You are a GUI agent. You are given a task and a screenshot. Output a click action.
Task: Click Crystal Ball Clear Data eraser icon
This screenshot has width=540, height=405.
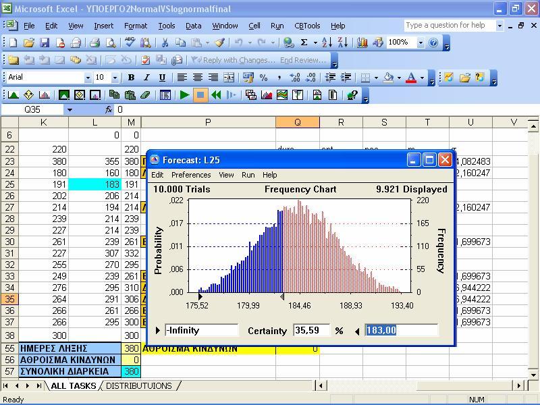pyautogui.click(x=145, y=94)
